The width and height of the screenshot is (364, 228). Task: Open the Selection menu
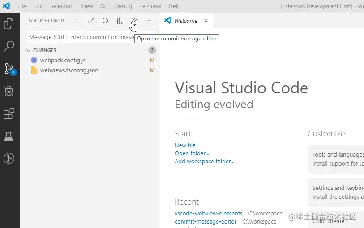[62, 6]
